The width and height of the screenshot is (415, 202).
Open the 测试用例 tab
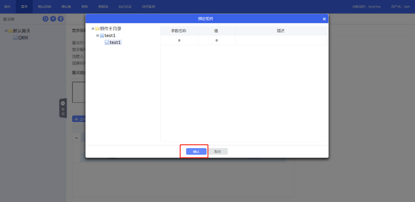44,7
